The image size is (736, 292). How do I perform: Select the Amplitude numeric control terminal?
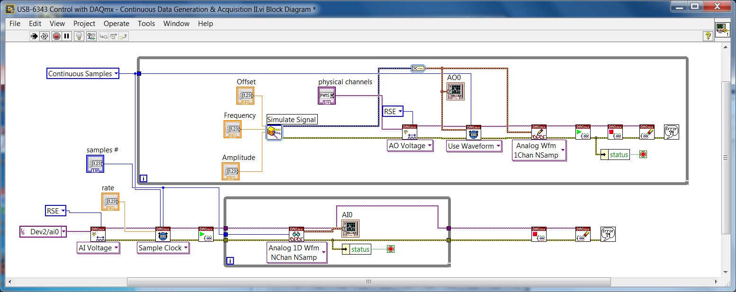click(x=231, y=171)
